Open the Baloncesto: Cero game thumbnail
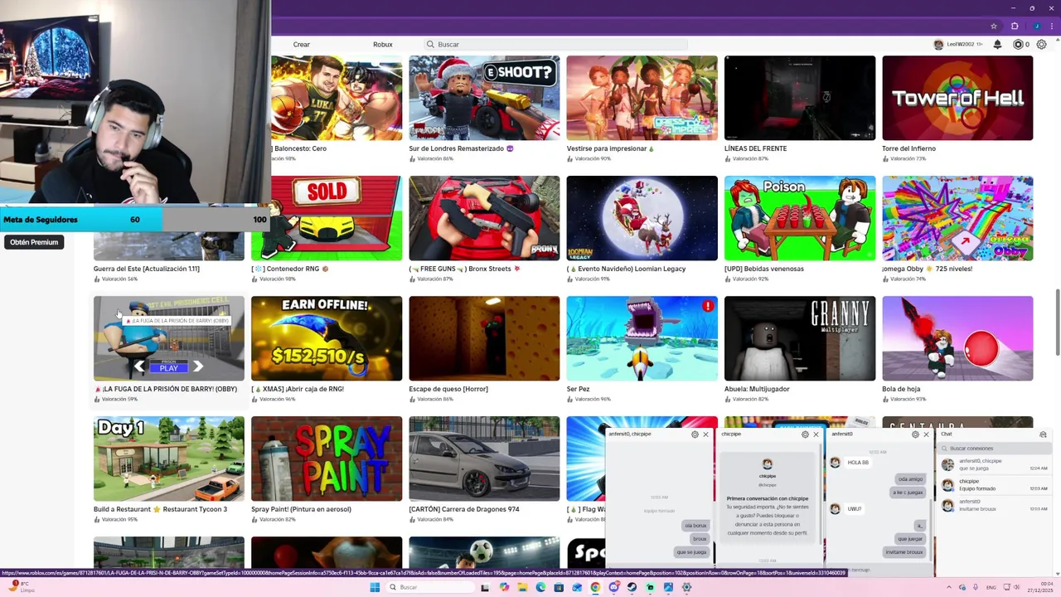 tap(337, 98)
